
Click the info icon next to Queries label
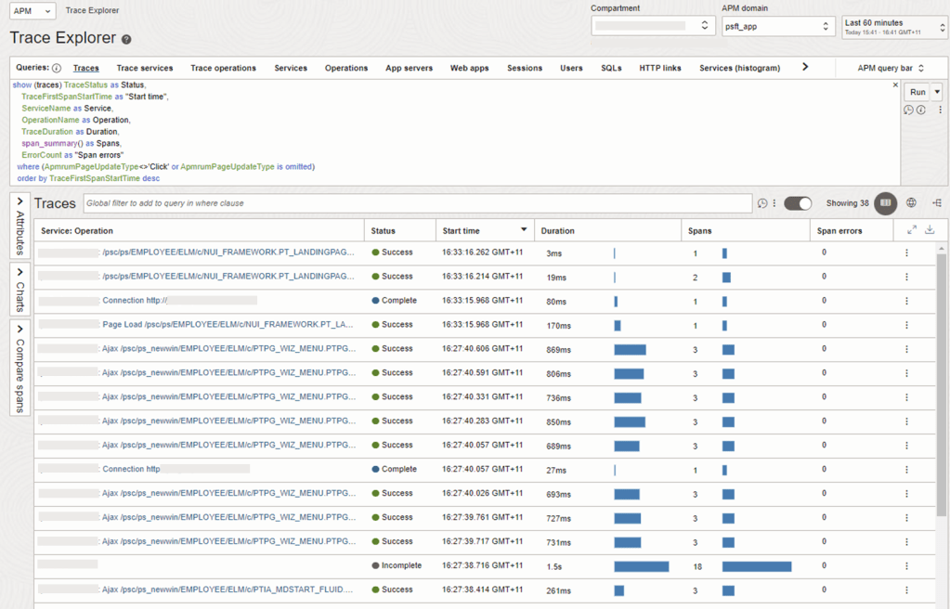tap(57, 68)
